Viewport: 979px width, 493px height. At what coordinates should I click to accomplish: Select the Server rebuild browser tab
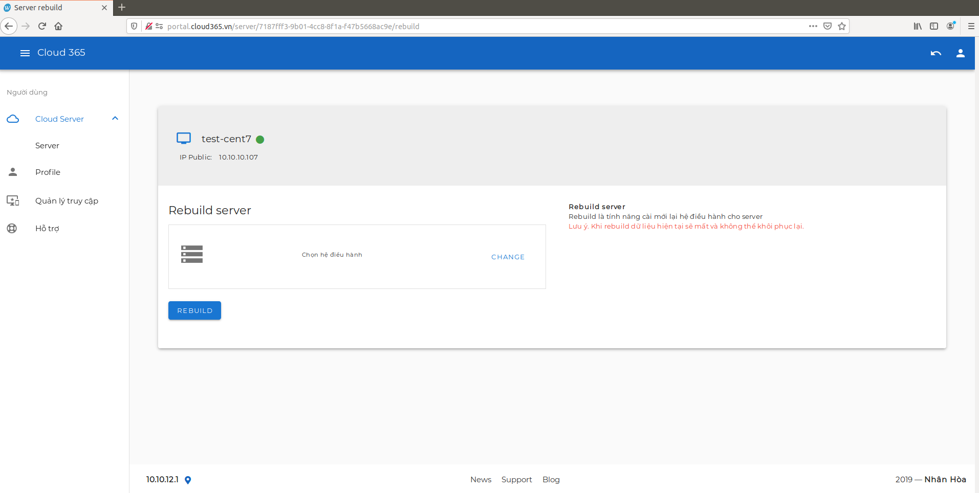(56, 8)
